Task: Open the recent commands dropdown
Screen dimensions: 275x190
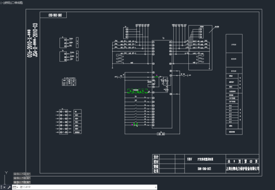Action: click(x=16, y=187)
